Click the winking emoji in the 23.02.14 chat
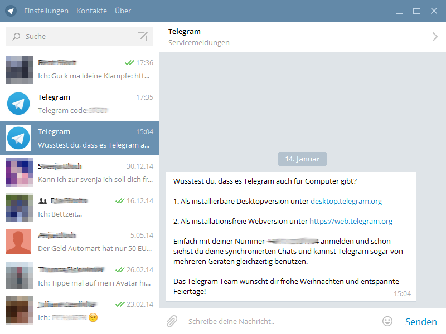Screen dimensions: 446x334 [x=93, y=317]
